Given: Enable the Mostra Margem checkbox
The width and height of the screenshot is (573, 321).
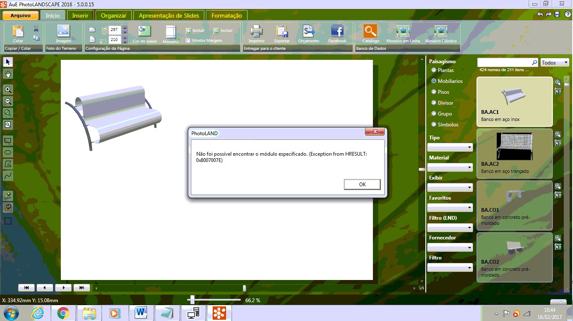Looking at the screenshot, I should pos(188,41).
